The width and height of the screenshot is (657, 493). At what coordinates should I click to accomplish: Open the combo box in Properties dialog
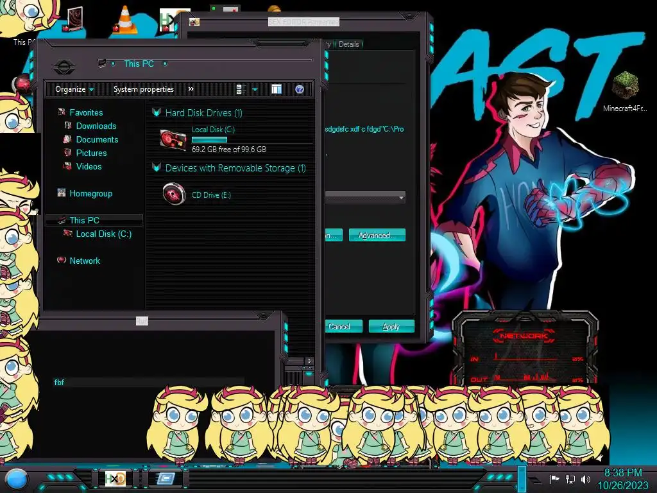coord(365,197)
